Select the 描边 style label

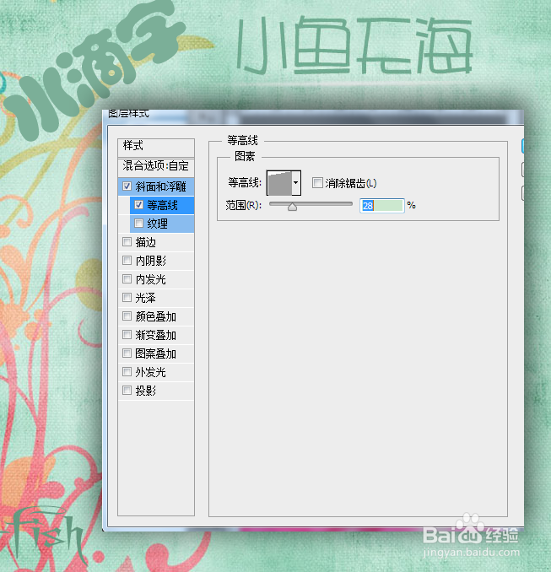(146, 242)
